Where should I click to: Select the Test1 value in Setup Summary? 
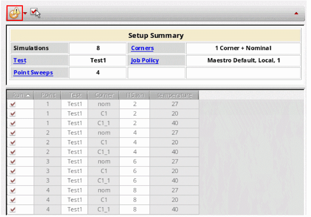click(98, 60)
